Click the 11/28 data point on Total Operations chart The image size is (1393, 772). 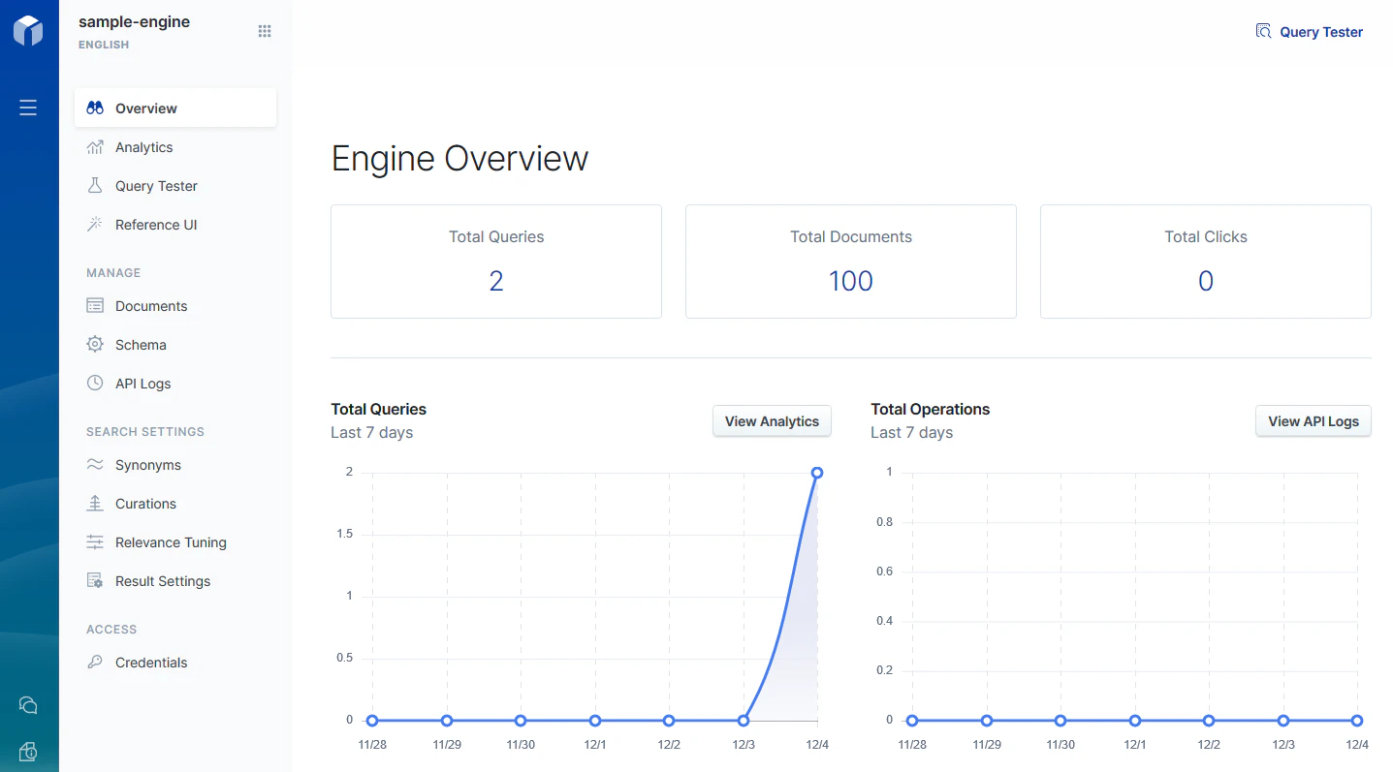pos(912,721)
